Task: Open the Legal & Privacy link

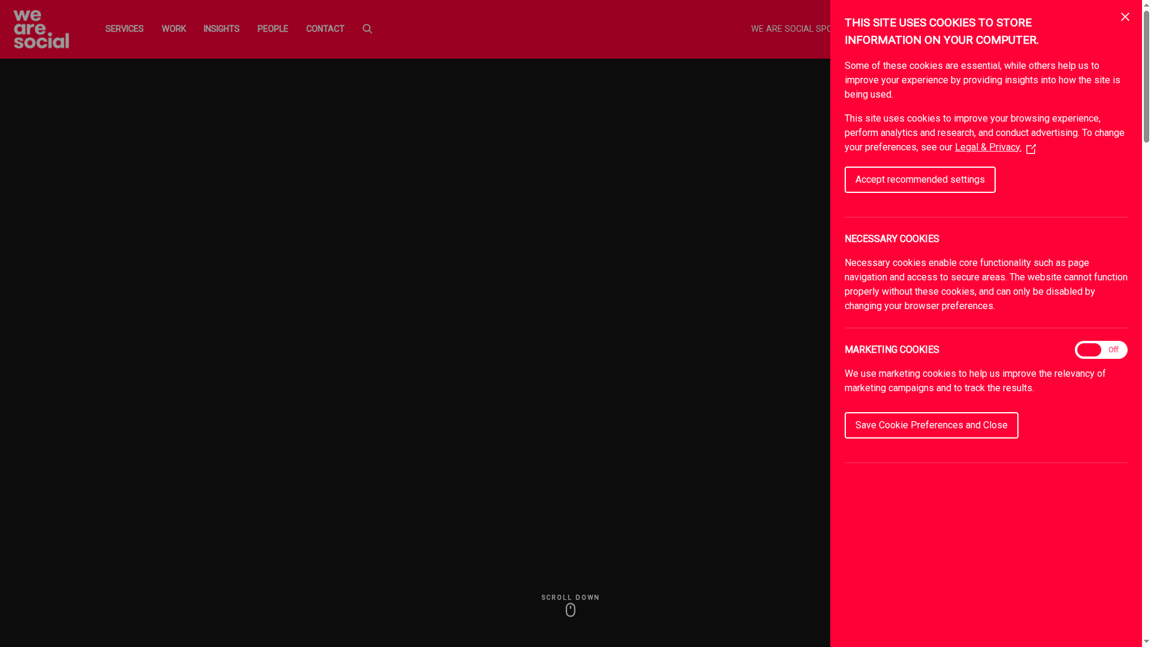Action: (988, 147)
